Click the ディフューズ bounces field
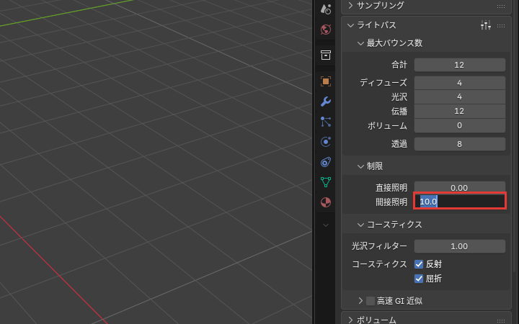Screen dimensions: 519x324 tap(460, 83)
